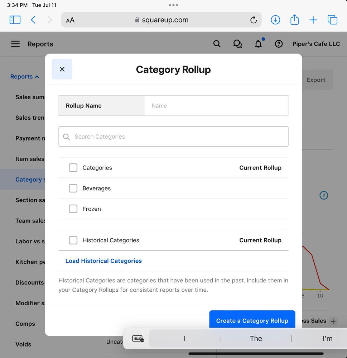Check the Beverages category checkbox
The height and width of the screenshot is (358, 347).
73,188
